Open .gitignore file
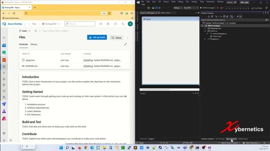270x151 pixels. point(30,60)
